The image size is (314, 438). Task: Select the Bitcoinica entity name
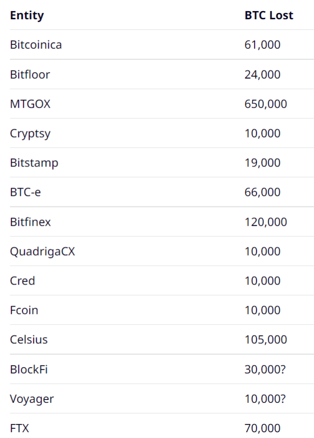pyautogui.click(x=36, y=45)
